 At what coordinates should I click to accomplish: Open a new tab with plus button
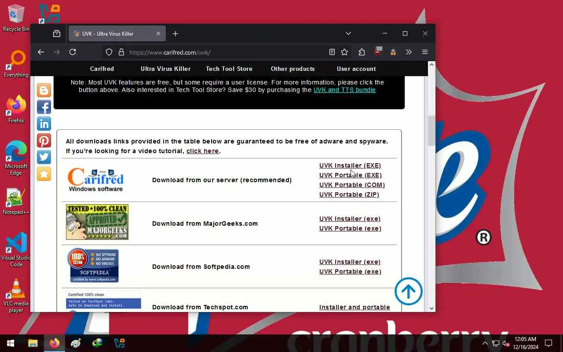tap(175, 33)
